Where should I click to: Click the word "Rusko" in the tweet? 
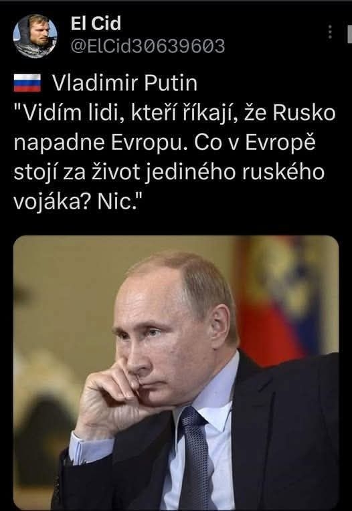(304, 113)
